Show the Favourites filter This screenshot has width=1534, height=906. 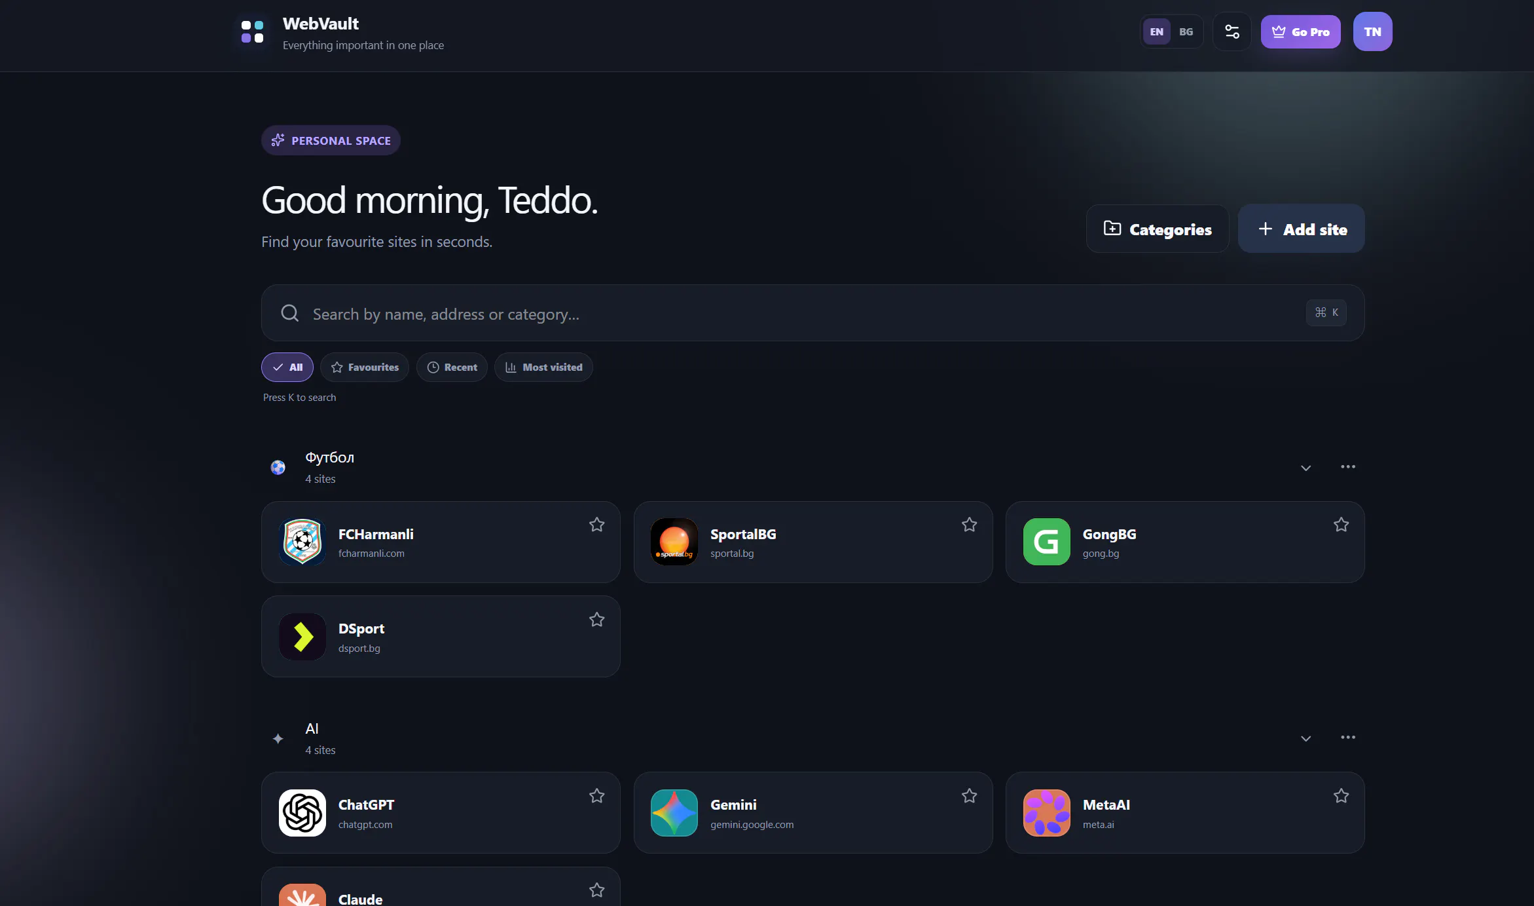tap(365, 368)
